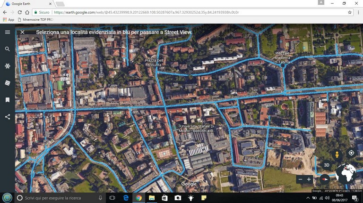Click the Google attribution in status bar
The width and height of the screenshot is (363, 203).
(x=317, y=191)
